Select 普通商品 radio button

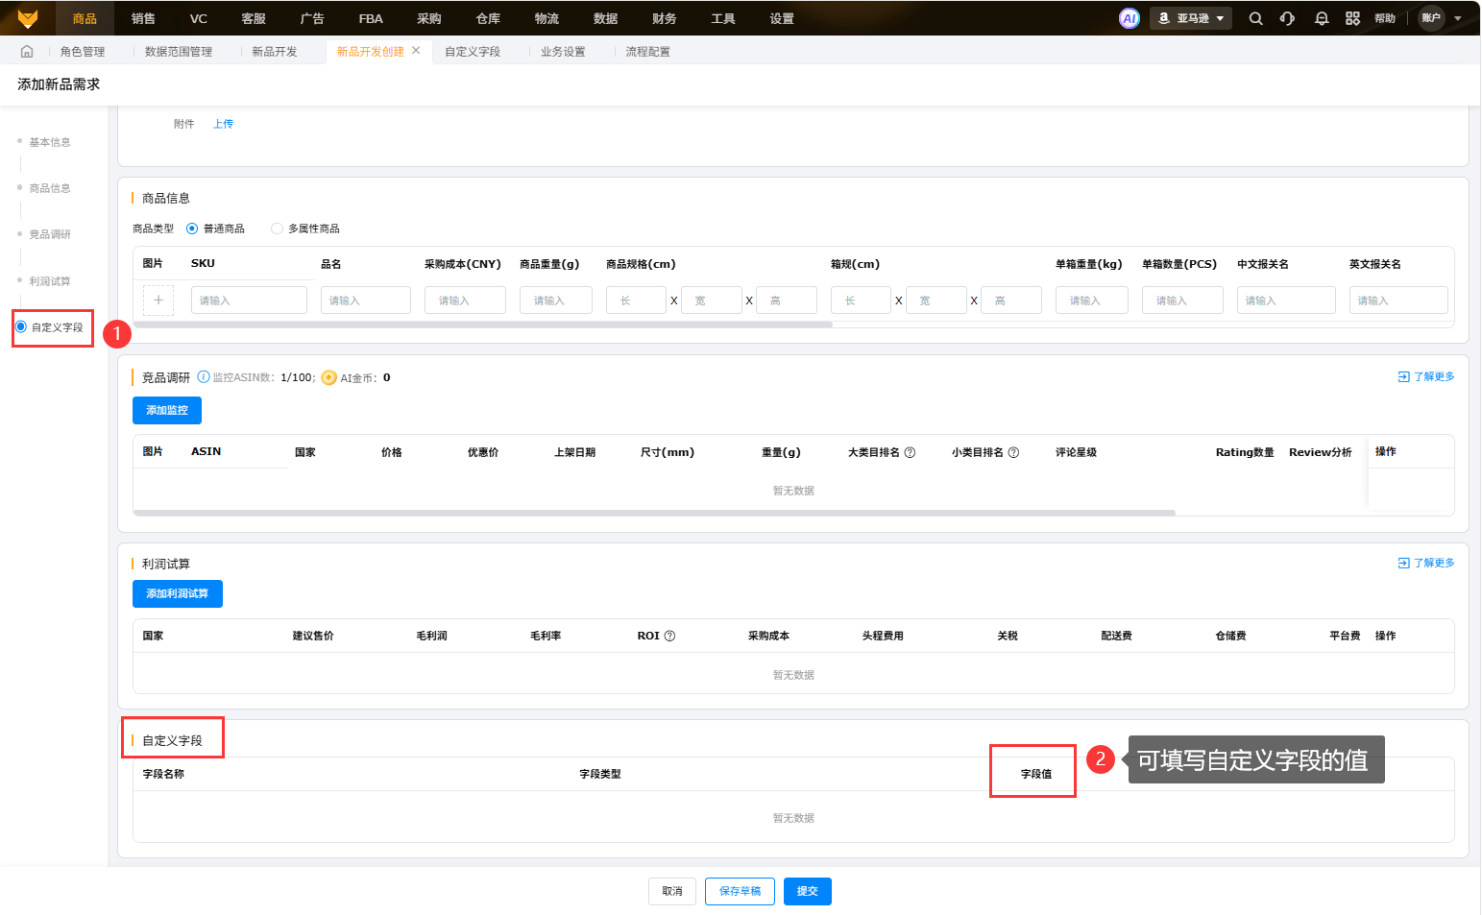192,229
